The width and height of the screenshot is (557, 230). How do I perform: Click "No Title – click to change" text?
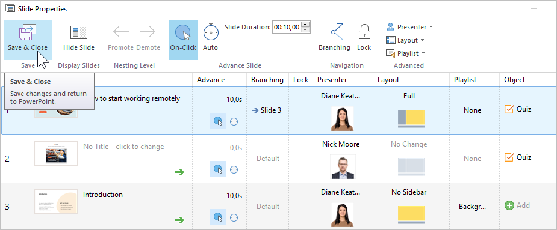click(123, 147)
